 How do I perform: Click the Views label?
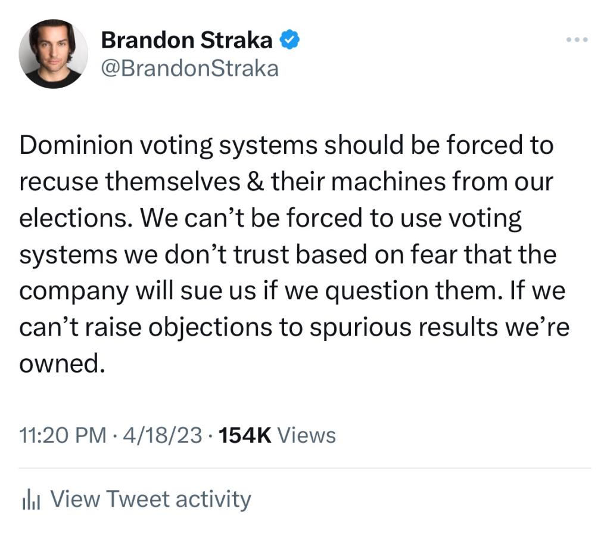tap(307, 435)
